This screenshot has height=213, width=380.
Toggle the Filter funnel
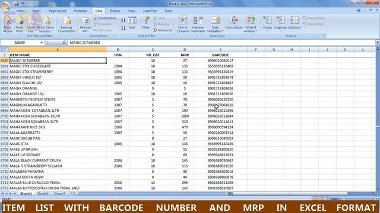145,23
